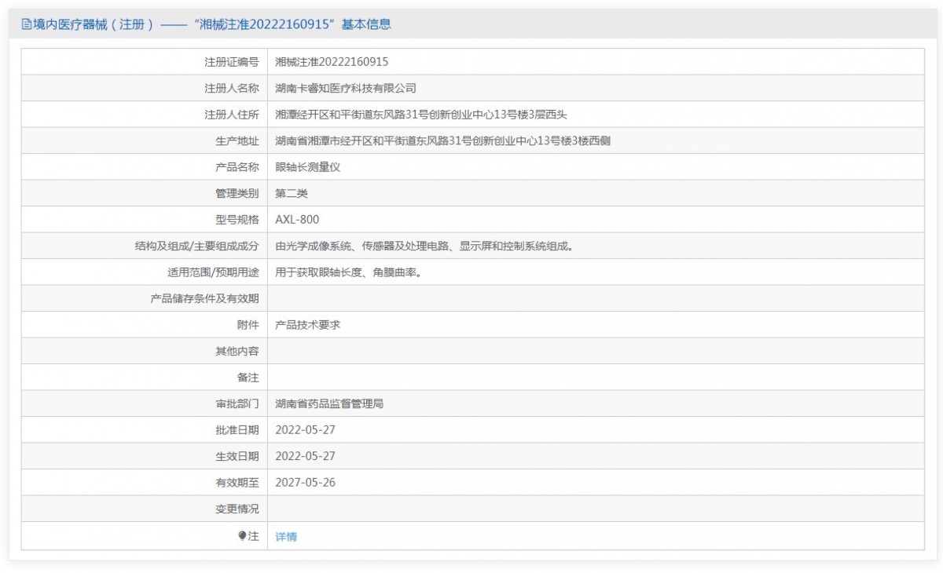Select the 生效日期 value 2022-05-27
The width and height of the screenshot is (943, 573).
[x=306, y=456]
